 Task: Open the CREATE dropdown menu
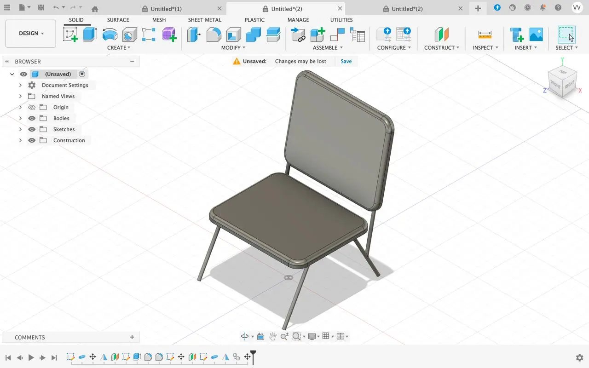(x=119, y=48)
